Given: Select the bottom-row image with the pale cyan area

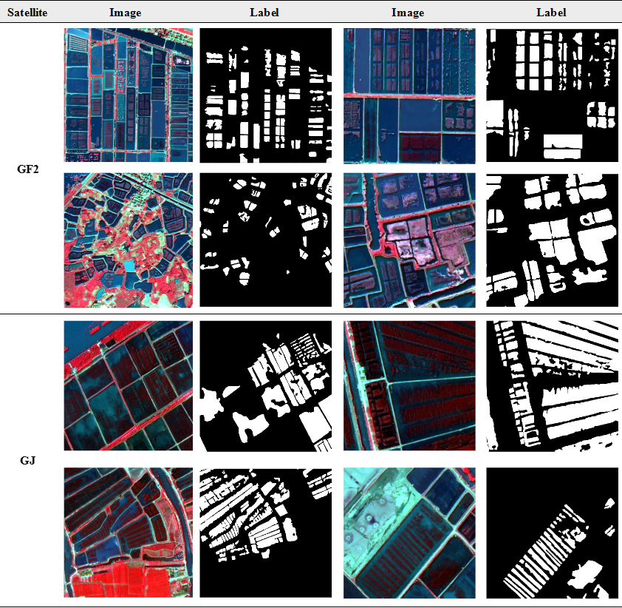Looking at the screenshot, I should click(x=409, y=533).
